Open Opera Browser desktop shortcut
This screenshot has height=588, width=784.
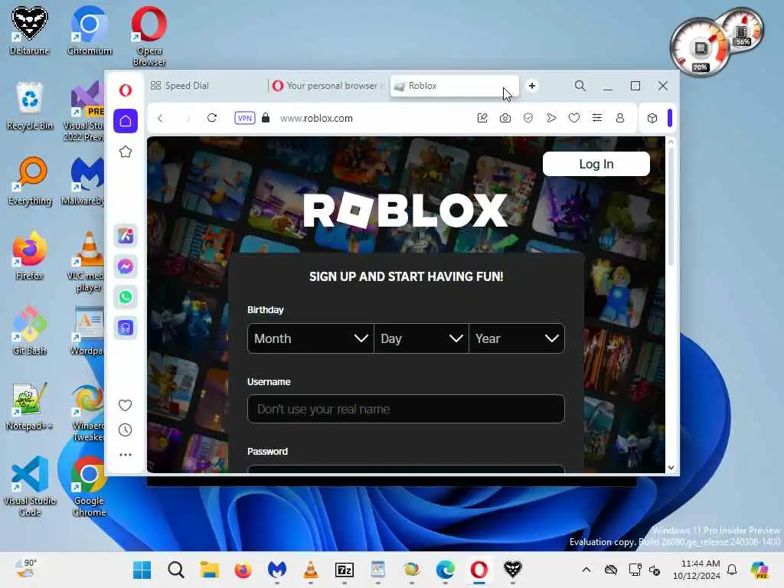click(x=149, y=36)
